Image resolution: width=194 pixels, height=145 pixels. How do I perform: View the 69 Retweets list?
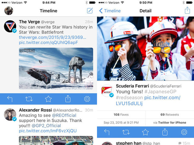[170, 115]
